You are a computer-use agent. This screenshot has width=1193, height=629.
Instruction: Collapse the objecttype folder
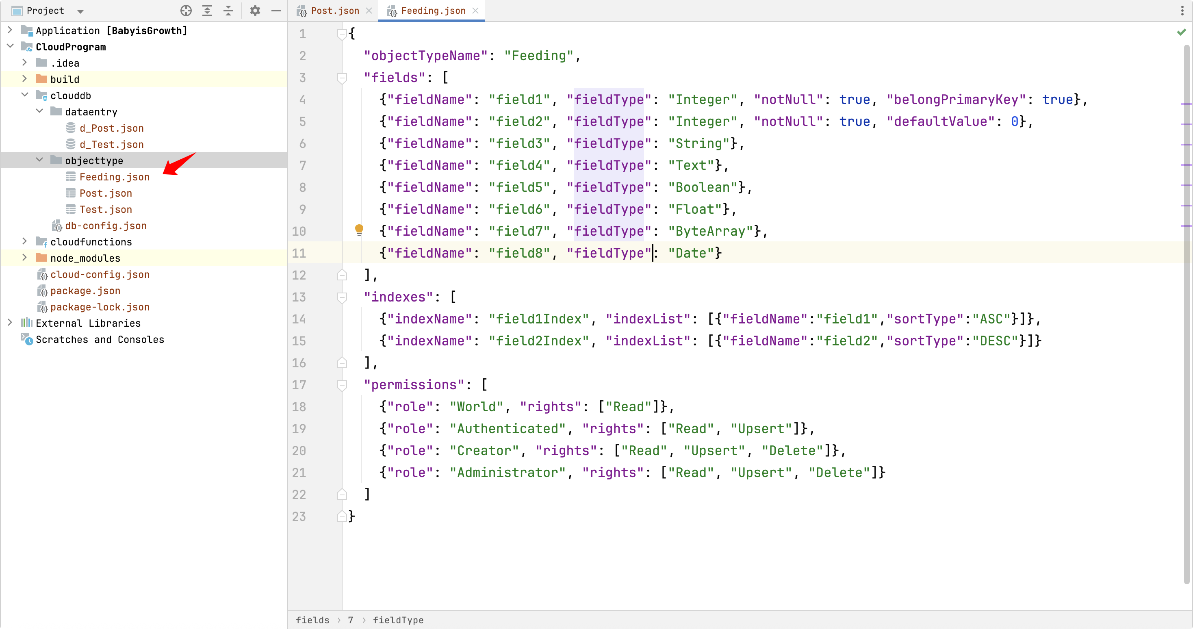pos(39,160)
